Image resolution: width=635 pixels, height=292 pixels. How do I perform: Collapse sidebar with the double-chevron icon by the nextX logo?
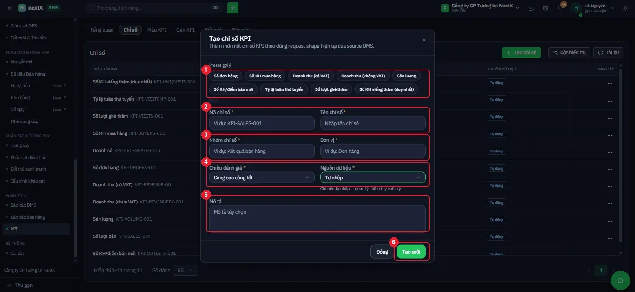tap(10, 8)
